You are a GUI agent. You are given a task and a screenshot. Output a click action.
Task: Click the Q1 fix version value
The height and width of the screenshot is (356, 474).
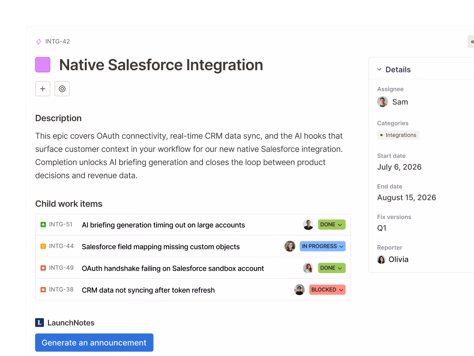tap(382, 228)
